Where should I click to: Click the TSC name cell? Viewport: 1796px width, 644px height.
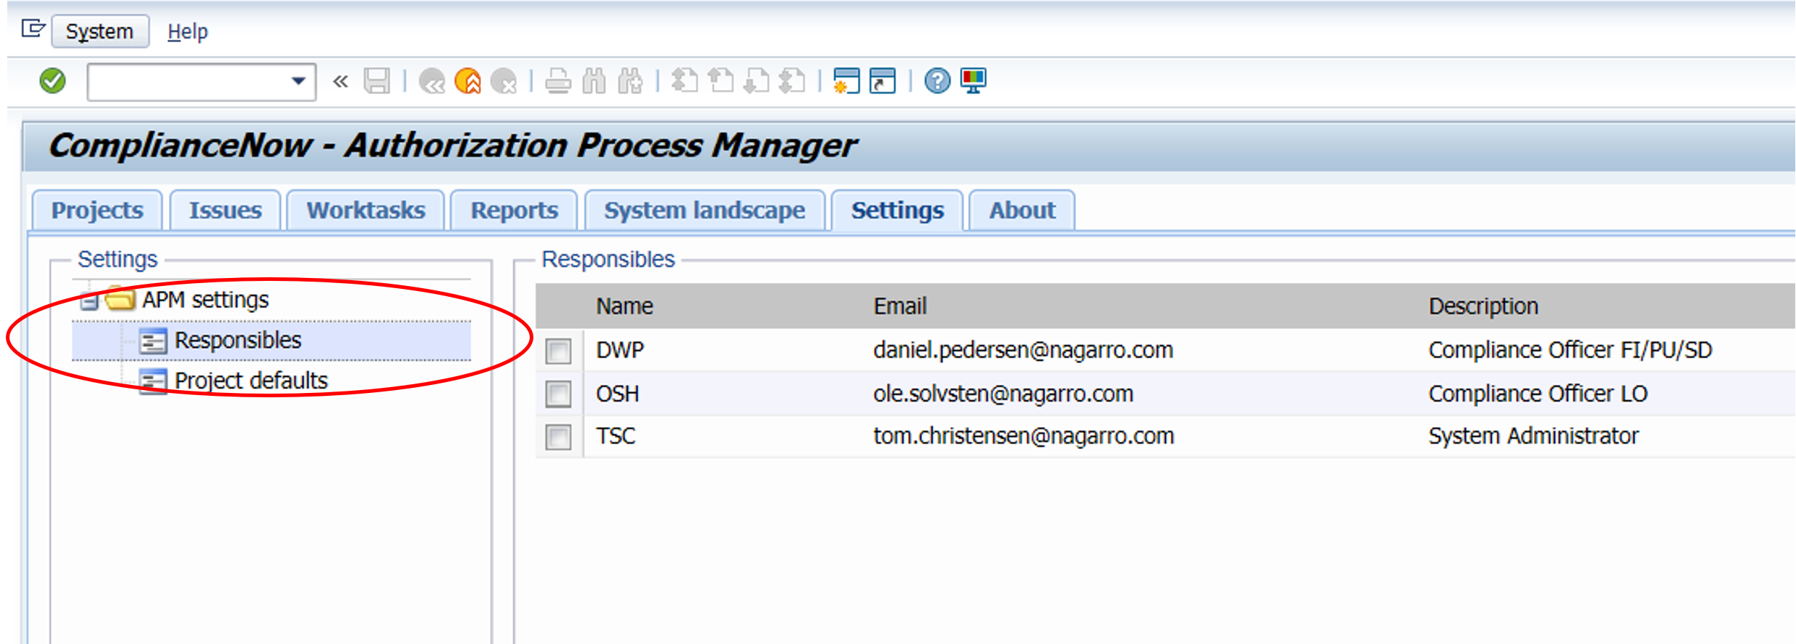click(x=616, y=436)
